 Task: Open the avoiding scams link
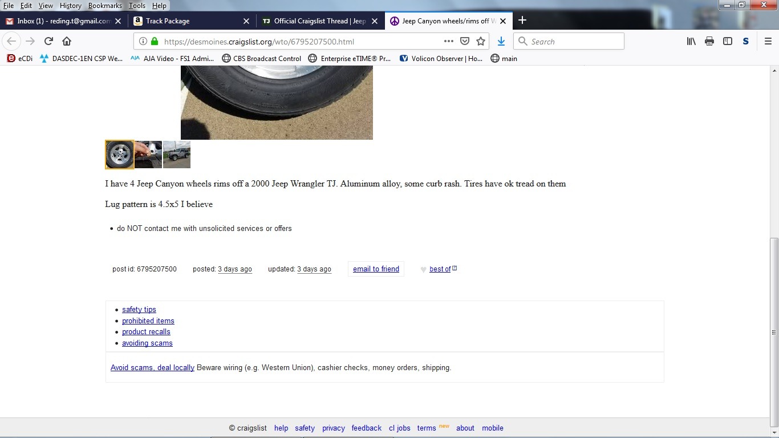coord(147,343)
